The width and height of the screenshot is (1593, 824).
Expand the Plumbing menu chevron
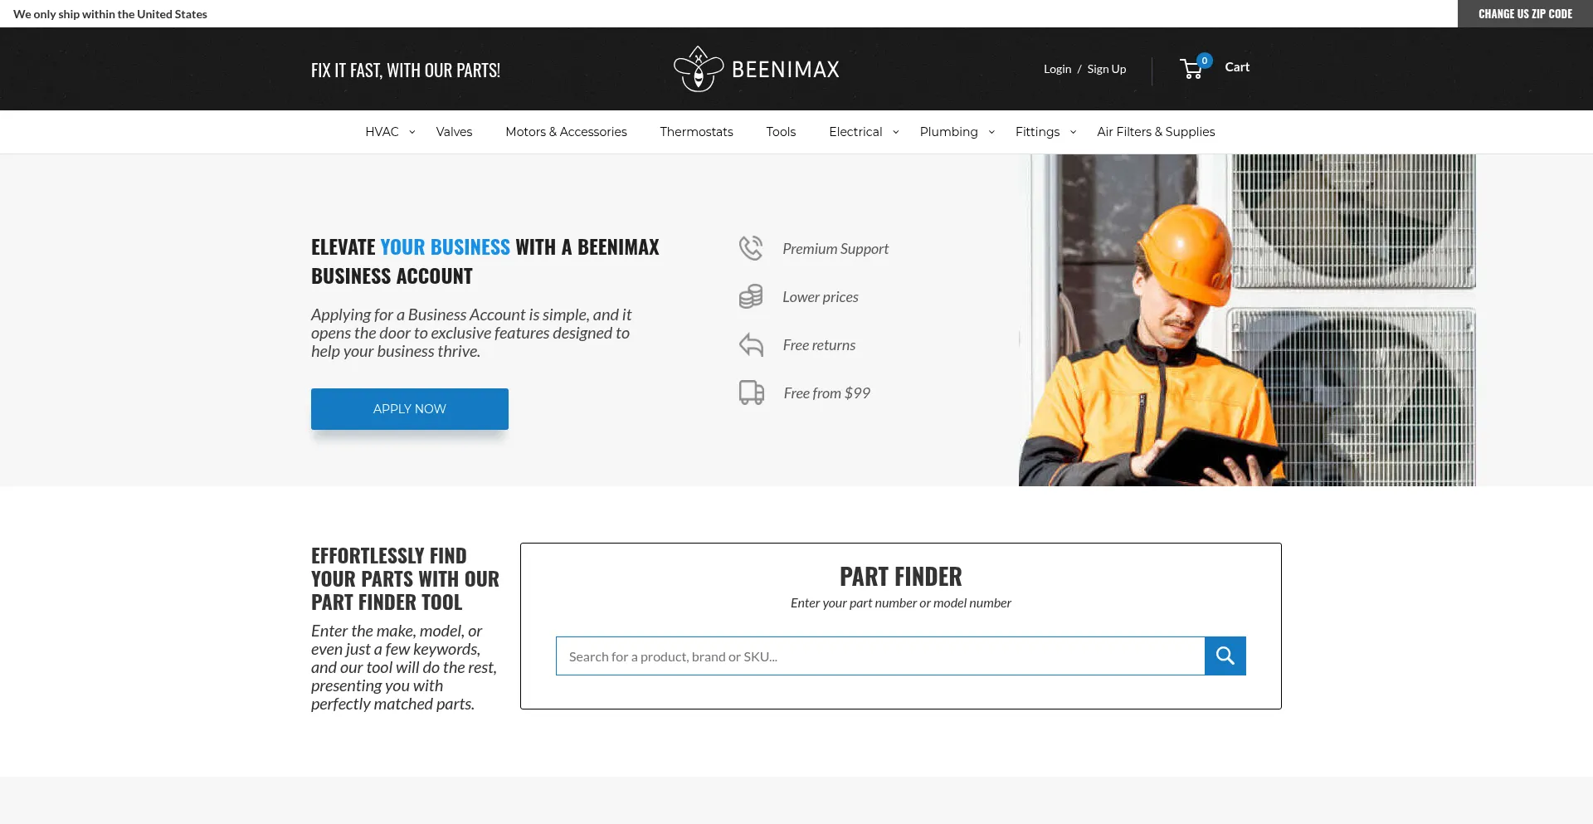click(991, 132)
